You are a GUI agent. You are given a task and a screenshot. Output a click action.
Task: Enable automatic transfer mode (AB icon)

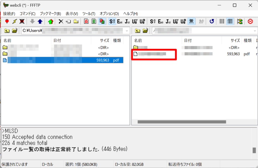pyautogui.click(x=102, y=21)
